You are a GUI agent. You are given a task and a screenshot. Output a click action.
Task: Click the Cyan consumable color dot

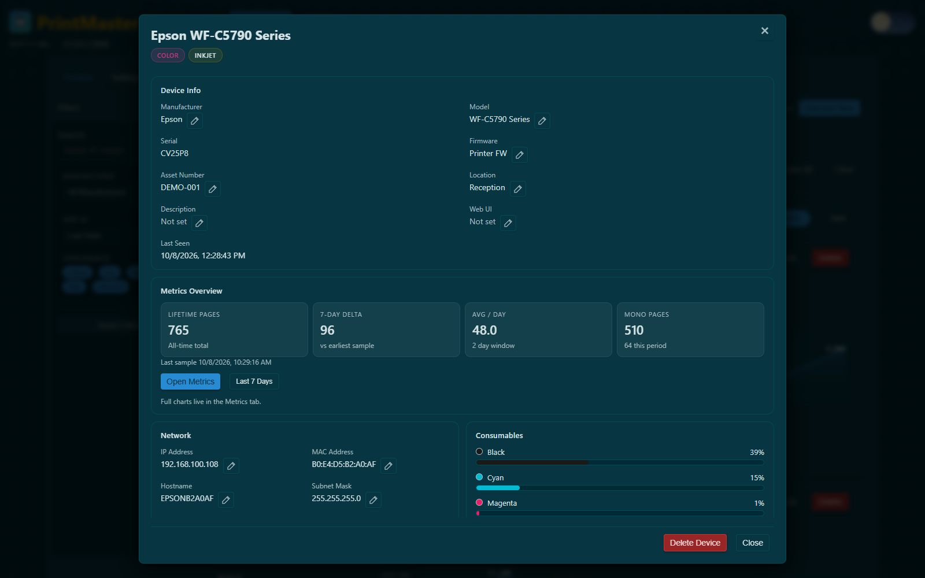click(x=479, y=477)
